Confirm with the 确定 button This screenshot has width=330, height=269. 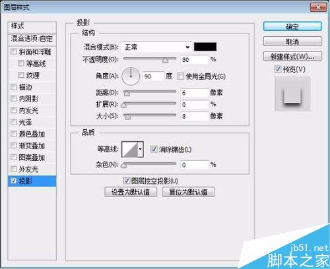coord(292,26)
